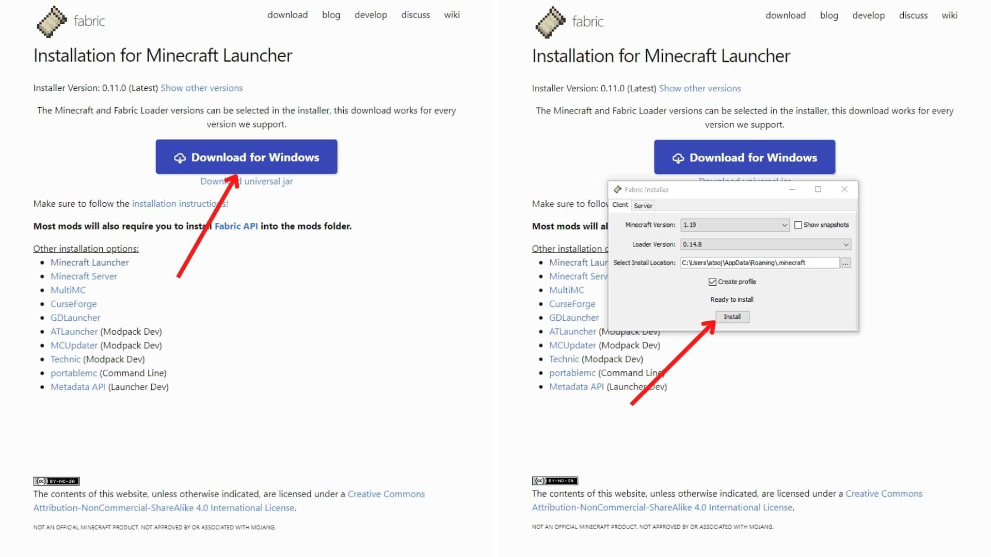991x557 pixels.
Task: Open CurseForge link on left page
Action: click(73, 304)
